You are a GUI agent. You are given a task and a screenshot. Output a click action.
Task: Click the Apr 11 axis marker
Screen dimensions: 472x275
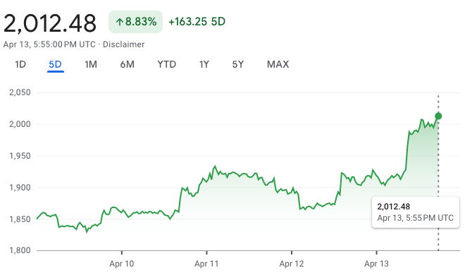point(206,264)
